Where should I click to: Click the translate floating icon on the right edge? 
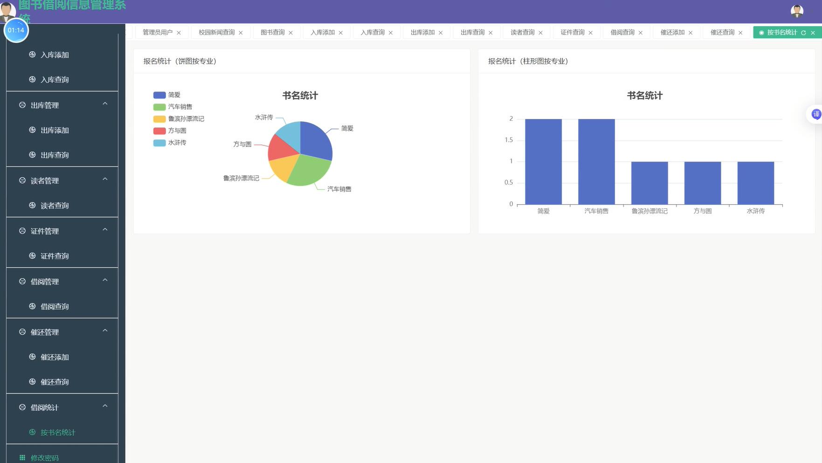pyautogui.click(x=816, y=114)
